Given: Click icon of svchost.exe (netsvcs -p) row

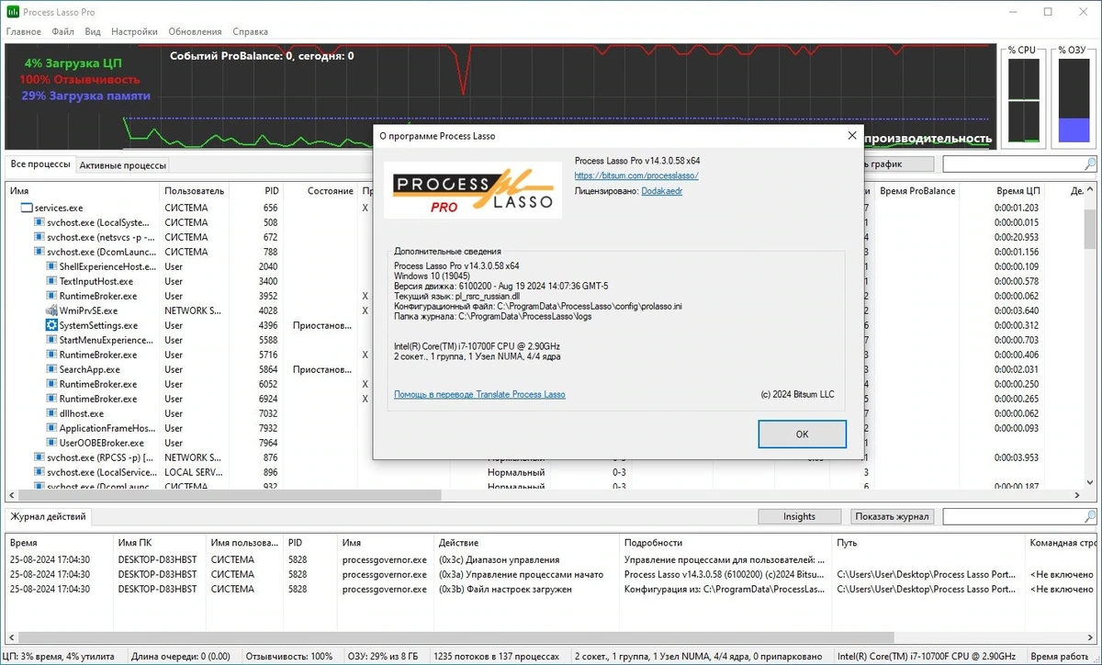Looking at the screenshot, I should (x=39, y=237).
